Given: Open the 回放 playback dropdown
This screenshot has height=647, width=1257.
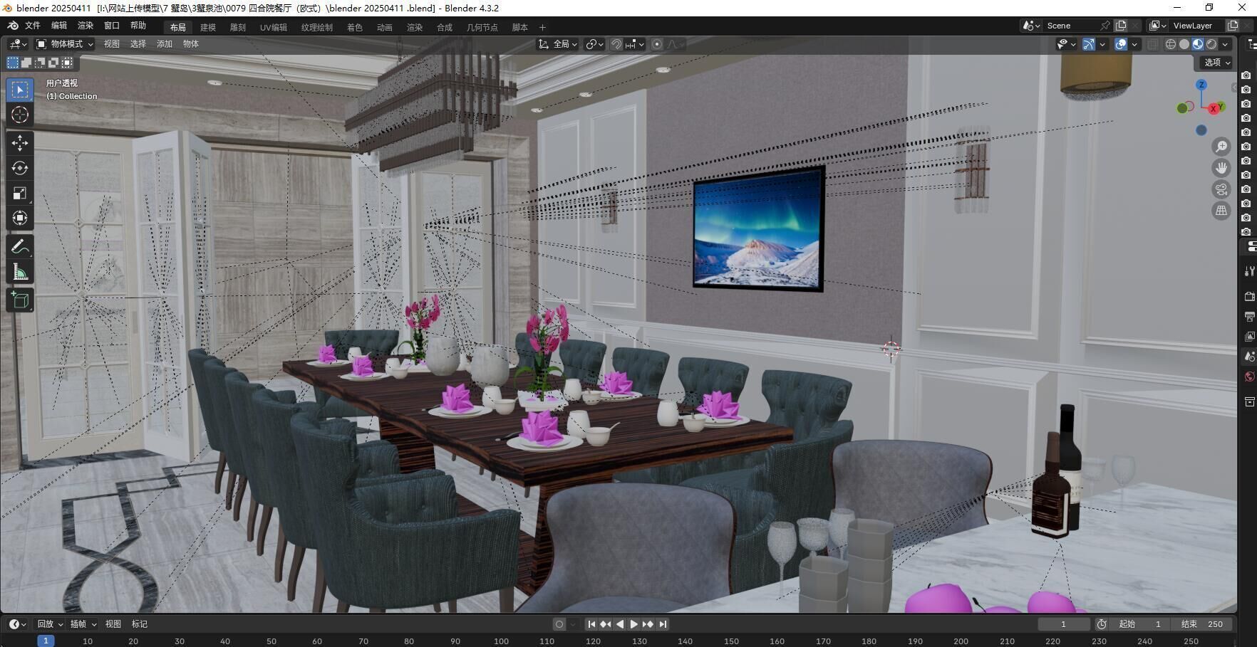Looking at the screenshot, I should pos(50,624).
